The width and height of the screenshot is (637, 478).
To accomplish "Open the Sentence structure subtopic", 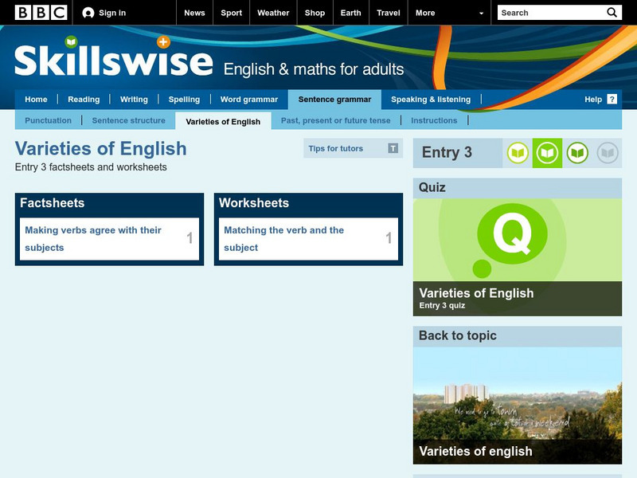I will click(128, 121).
